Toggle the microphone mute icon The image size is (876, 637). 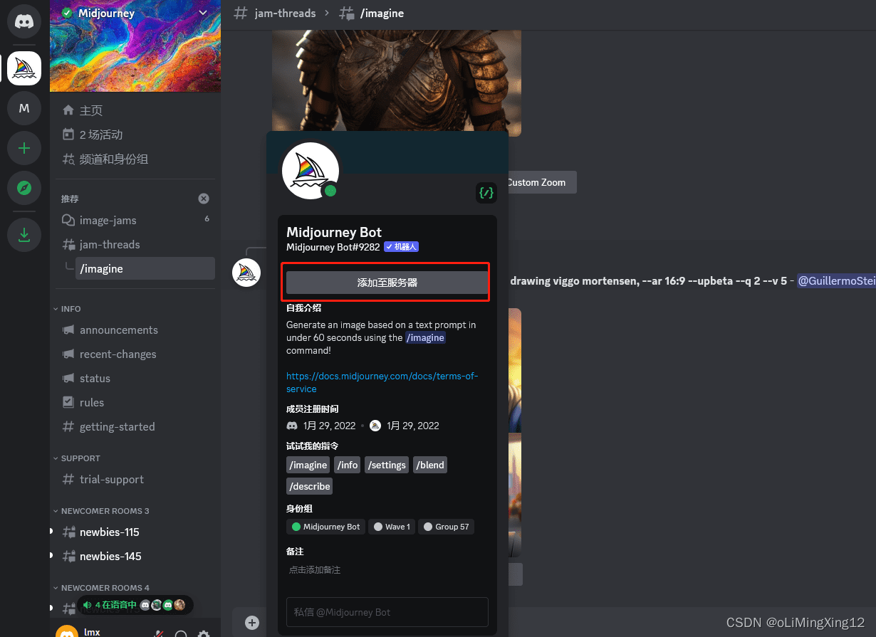(160, 634)
